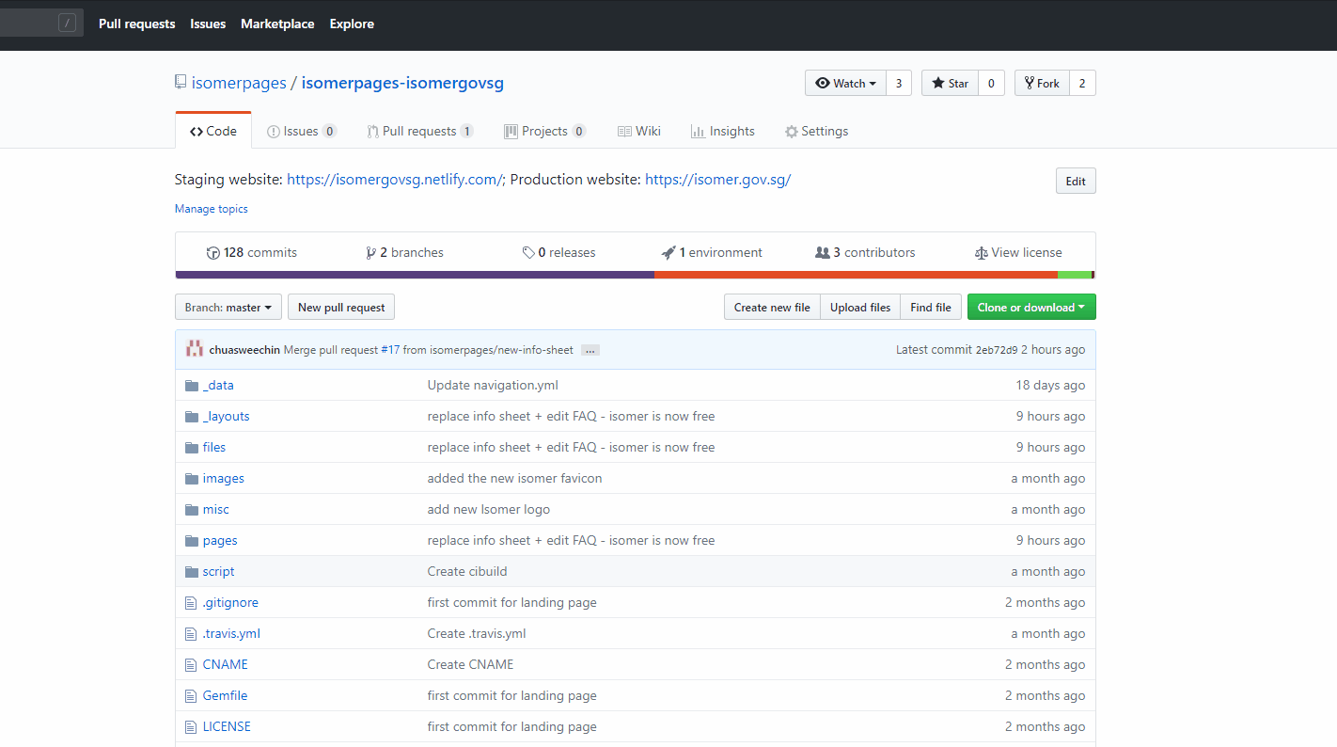1337x747 pixels.
Task: Expand commit message ellipsis button
Action: [x=590, y=350]
